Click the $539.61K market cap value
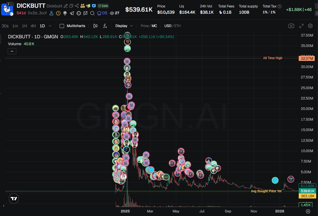This screenshot has height=216, width=318. click(x=139, y=9)
